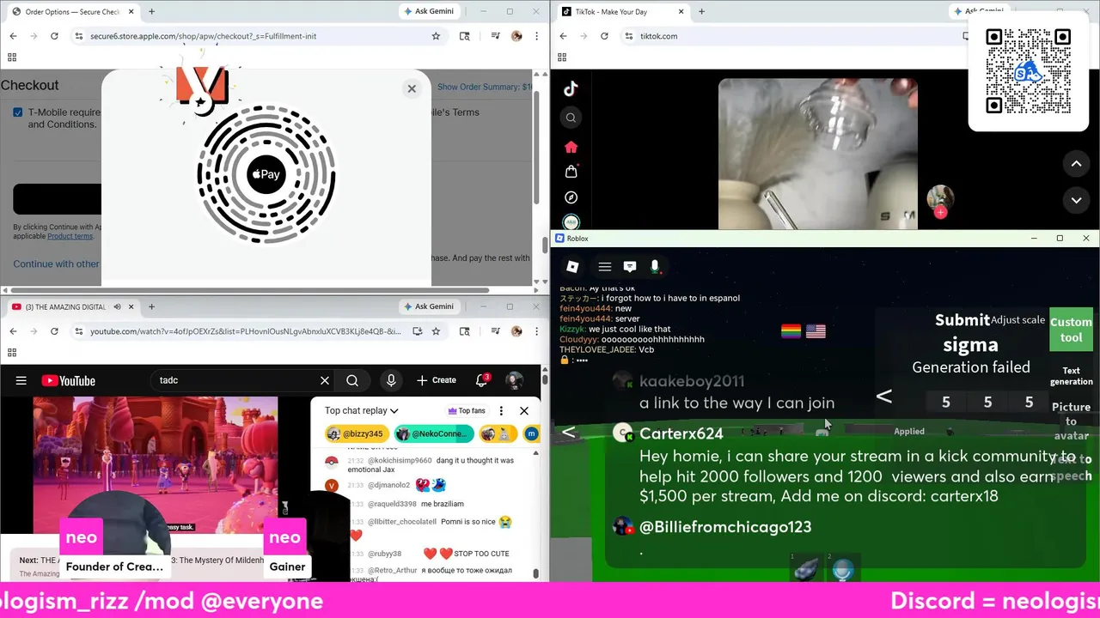The height and width of the screenshot is (618, 1100).
Task: Click Submit in Roblox panel
Action: [x=962, y=320]
